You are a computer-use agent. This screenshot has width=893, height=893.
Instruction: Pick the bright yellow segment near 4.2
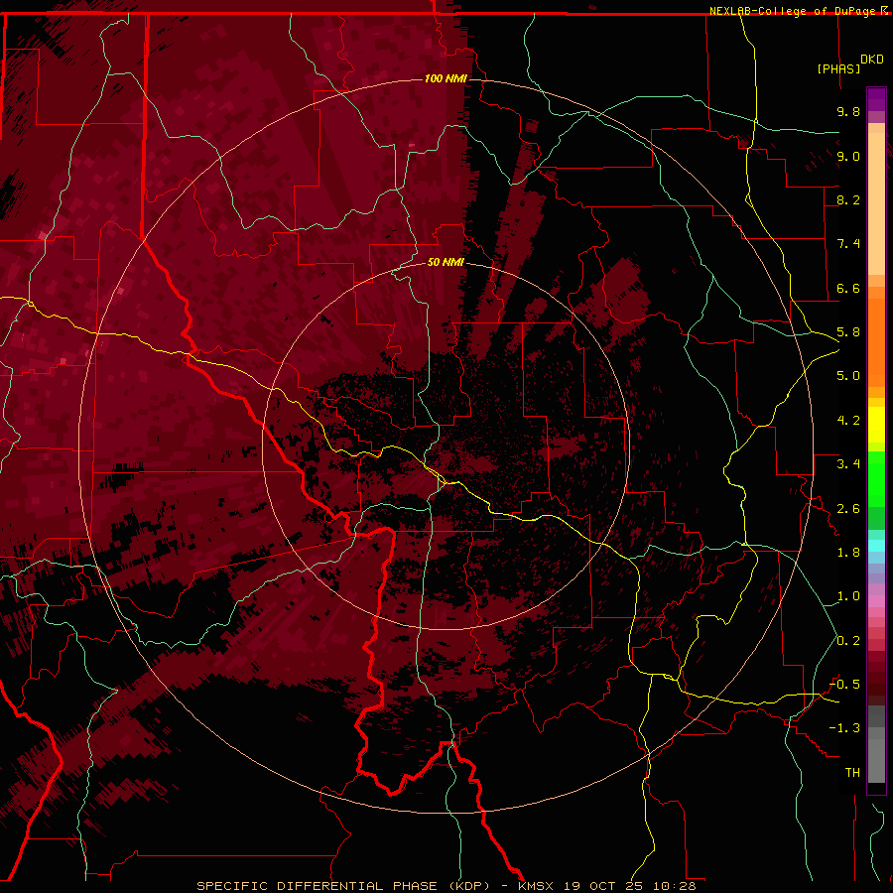(876, 425)
